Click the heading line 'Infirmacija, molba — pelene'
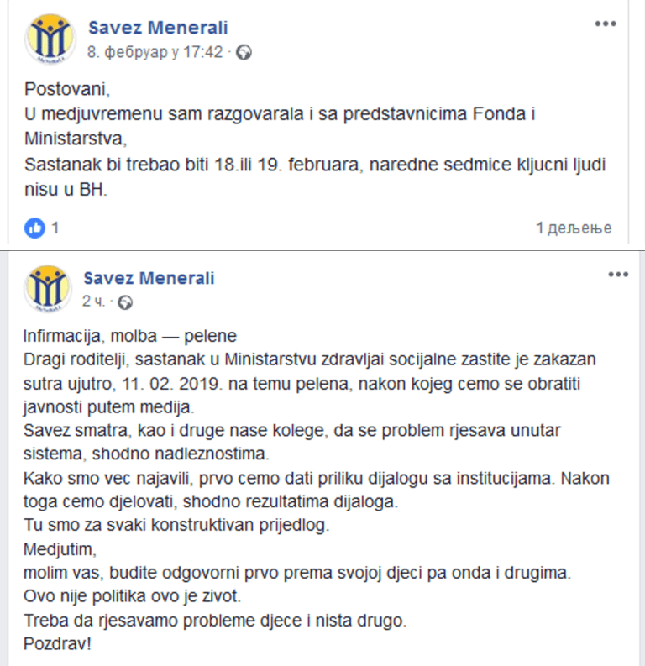Screen dimensions: 645x666 point(130,336)
